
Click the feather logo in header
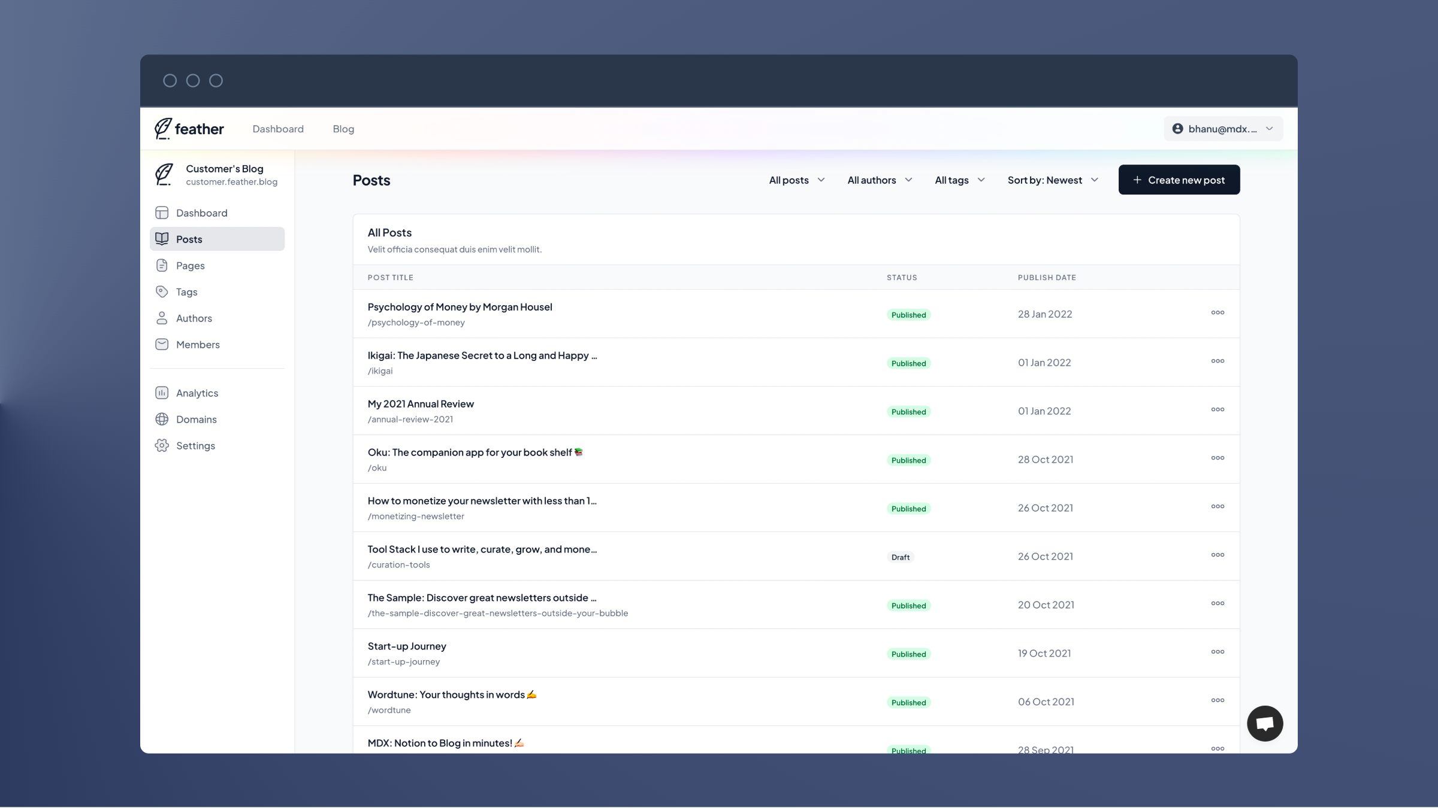pyautogui.click(x=189, y=129)
